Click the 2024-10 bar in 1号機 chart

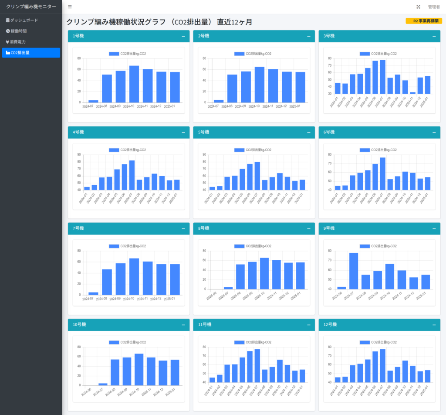[134, 84]
